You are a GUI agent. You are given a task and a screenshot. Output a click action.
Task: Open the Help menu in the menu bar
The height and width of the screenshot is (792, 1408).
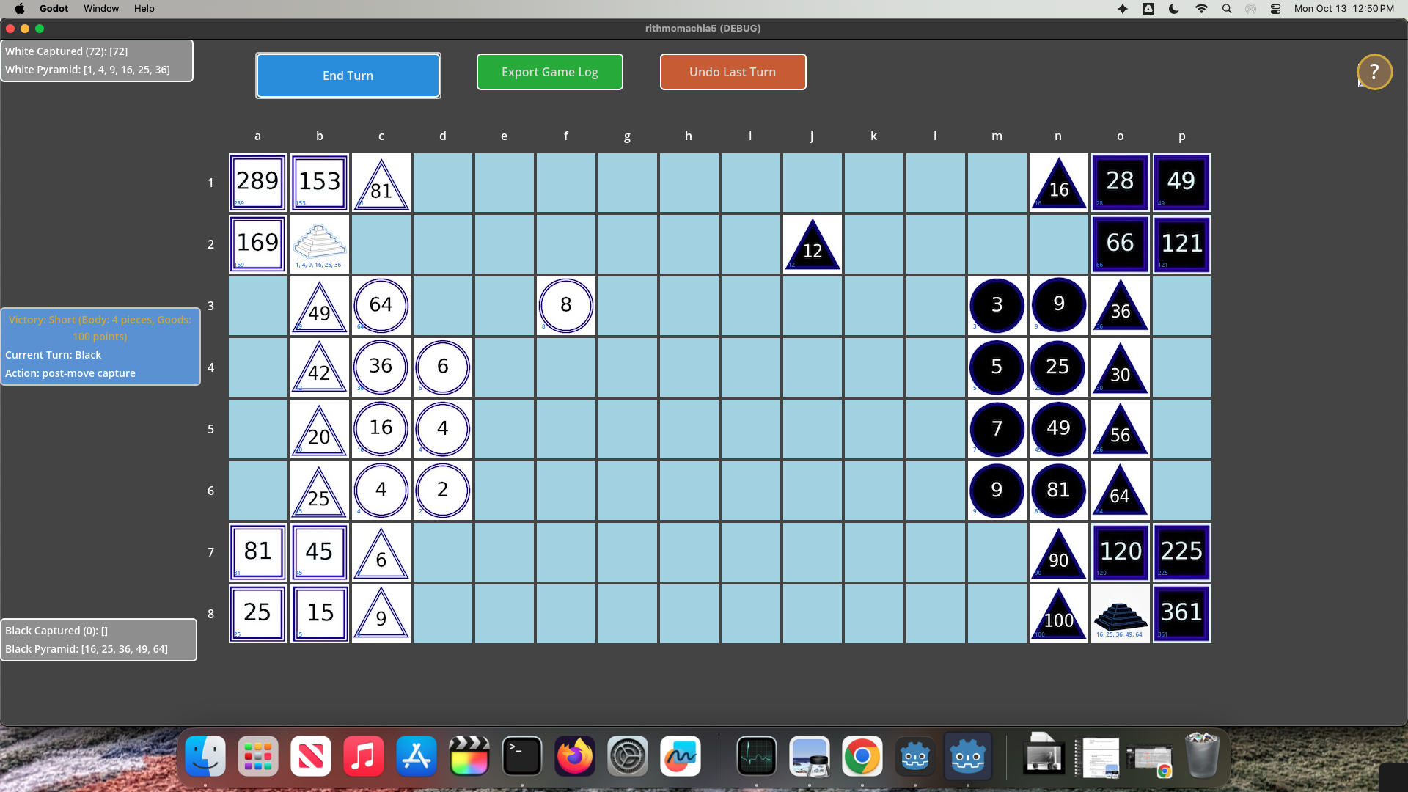point(144,9)
